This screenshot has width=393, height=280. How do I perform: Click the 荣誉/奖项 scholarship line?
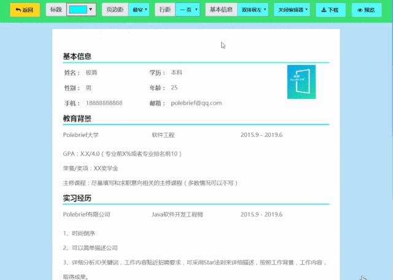pyautogui.click(x=90, y=168)
